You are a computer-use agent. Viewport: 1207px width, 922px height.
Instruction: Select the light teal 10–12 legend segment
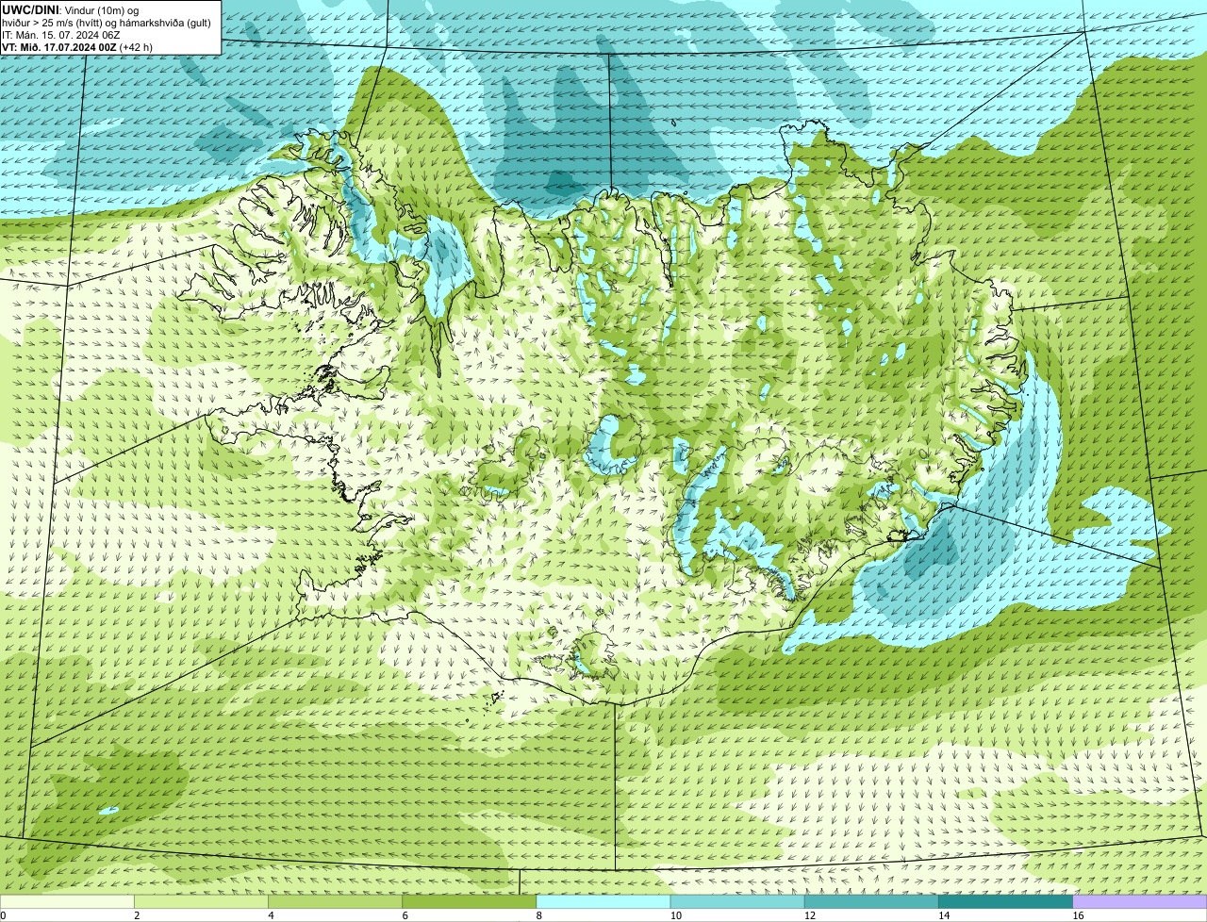pyautogui.click(x=737, y=901)
